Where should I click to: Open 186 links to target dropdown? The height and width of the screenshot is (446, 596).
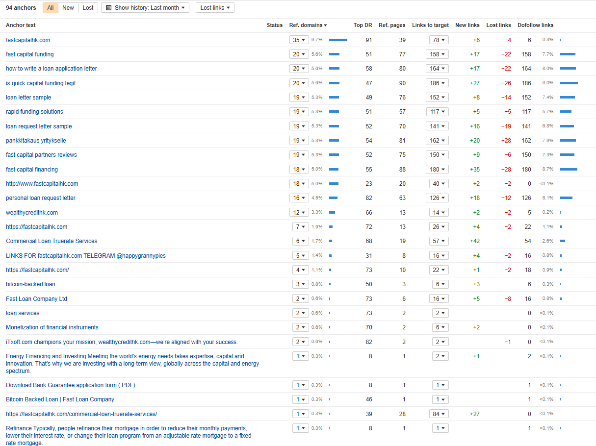(x=437, y=83)
